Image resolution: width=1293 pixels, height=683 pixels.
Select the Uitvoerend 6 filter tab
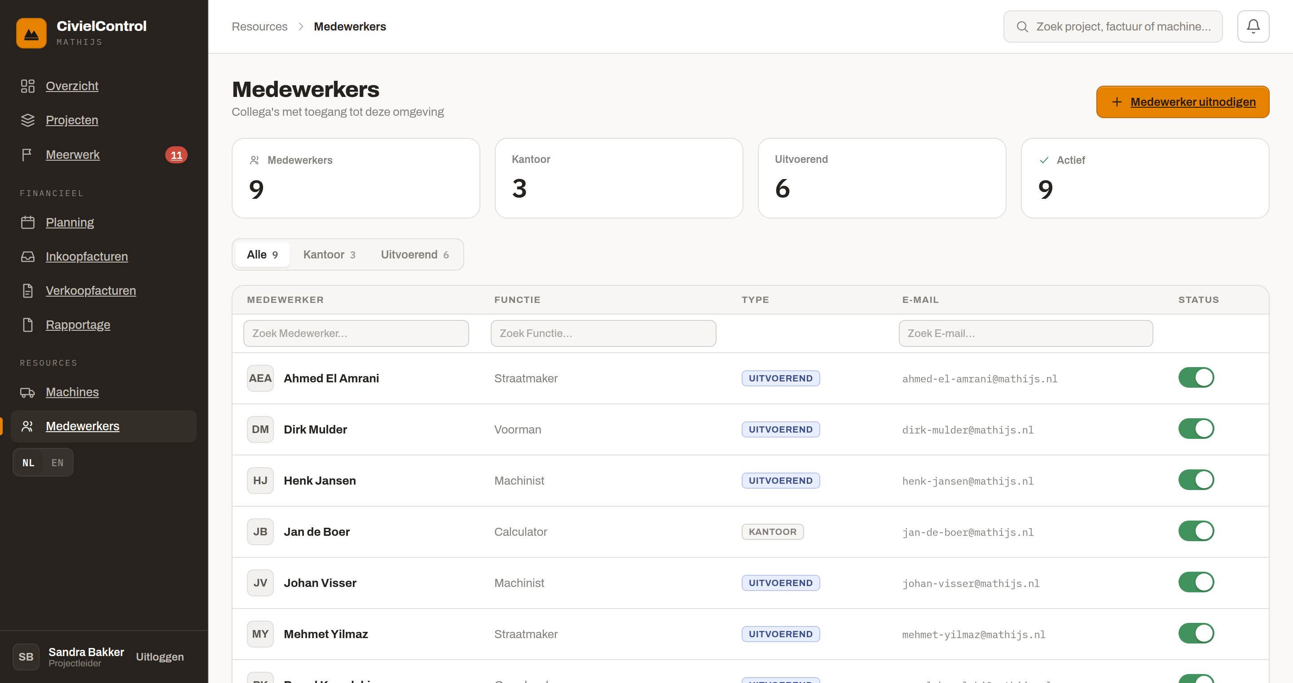click(x=414, y=254)
